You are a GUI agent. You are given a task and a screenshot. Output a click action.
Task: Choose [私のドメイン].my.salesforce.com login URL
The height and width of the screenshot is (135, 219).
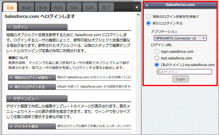[157, 65]
